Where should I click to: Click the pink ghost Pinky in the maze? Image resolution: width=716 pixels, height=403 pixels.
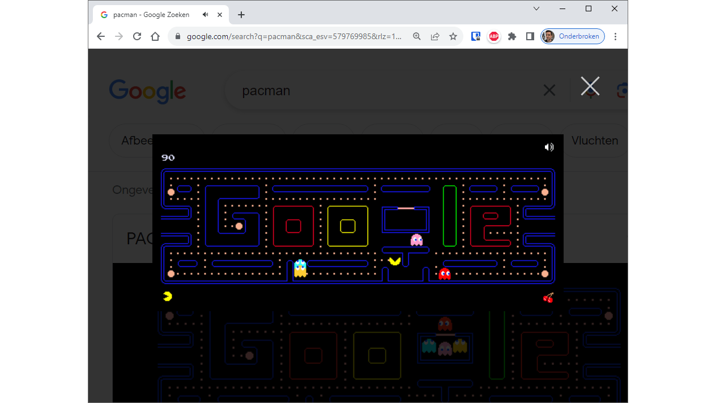416,240
